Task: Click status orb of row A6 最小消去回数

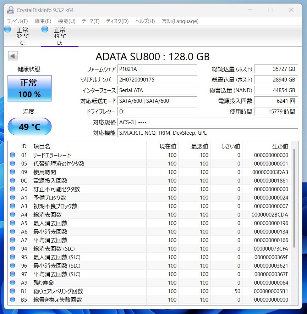Action: click(x=12, y=232)
